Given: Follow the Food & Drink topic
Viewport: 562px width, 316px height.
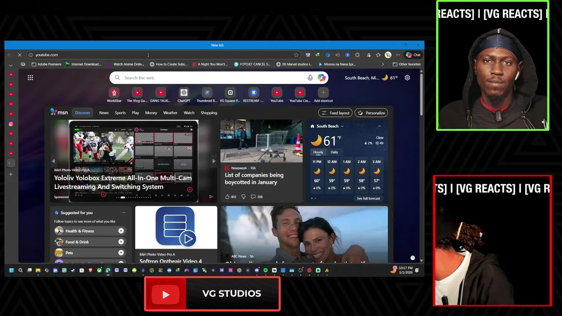Looking at the screenshot, I should (x=121, y=242).
